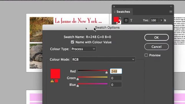
Task: Click the small in-gamut red swatch
Action: point(56,81)
